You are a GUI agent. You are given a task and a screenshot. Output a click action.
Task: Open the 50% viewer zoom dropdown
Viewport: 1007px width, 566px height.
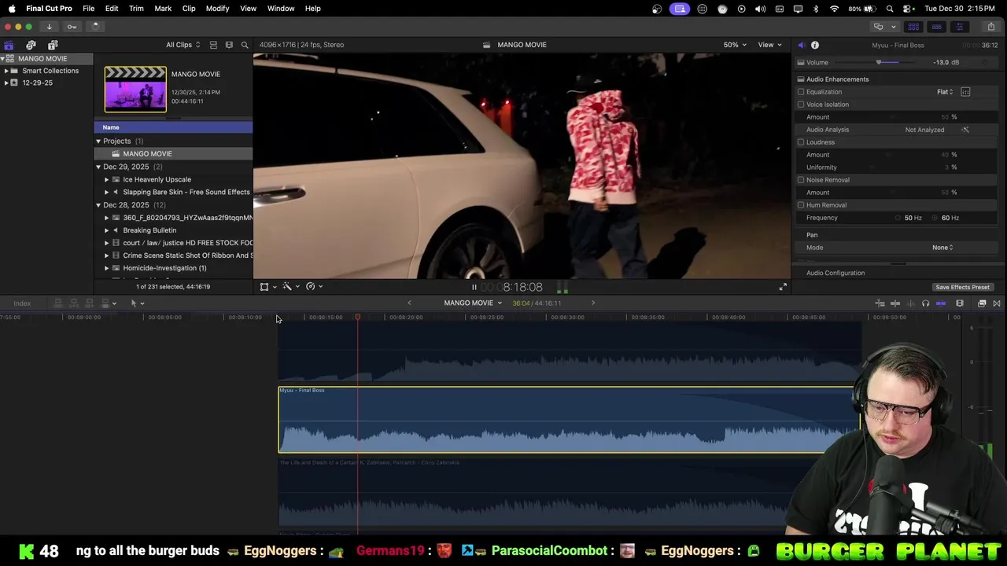tap(735, 45)
